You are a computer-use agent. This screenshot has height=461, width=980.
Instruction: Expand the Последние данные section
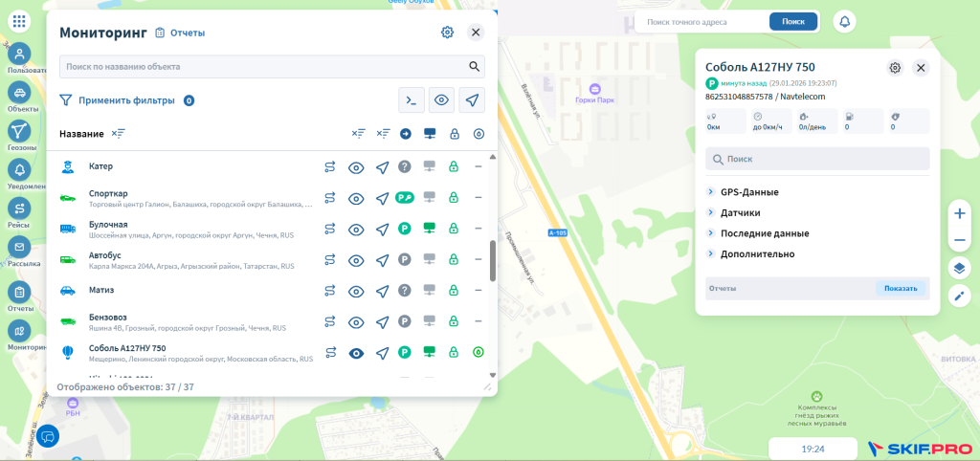point(764,233)
